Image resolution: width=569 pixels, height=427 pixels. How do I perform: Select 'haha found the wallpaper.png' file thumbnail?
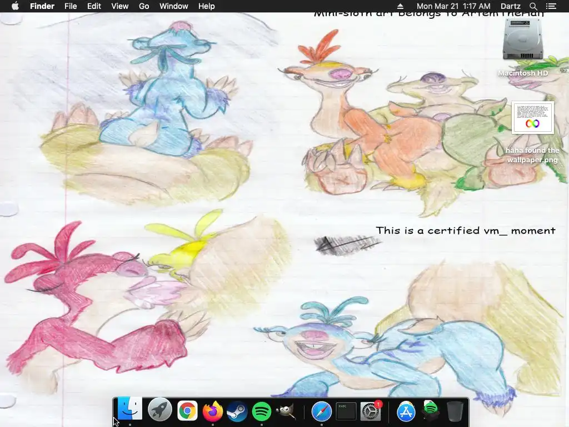click(533, 118)
